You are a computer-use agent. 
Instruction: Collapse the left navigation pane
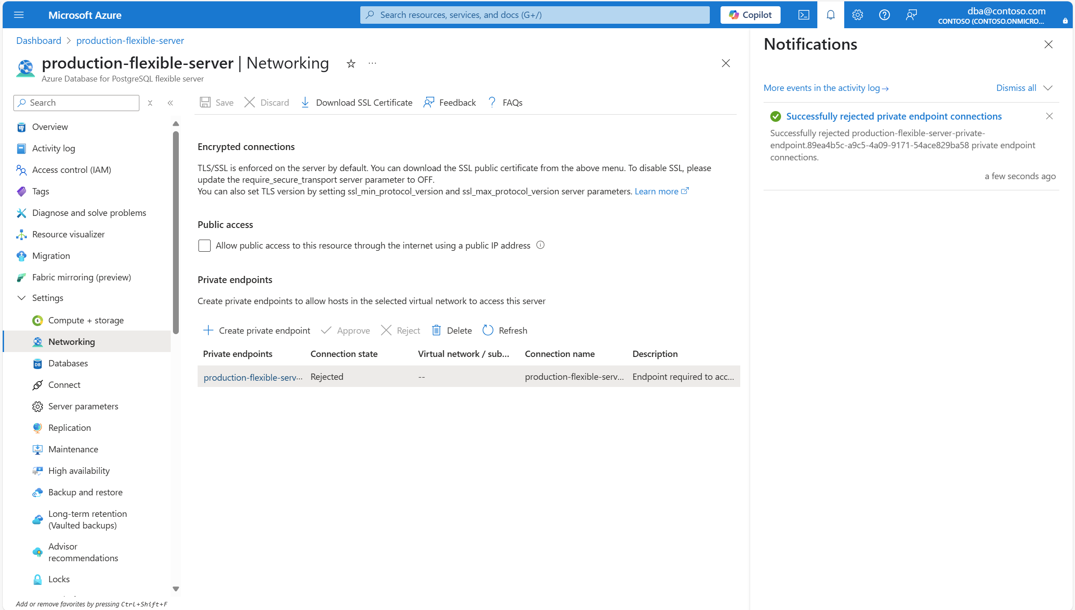(170, 103)
